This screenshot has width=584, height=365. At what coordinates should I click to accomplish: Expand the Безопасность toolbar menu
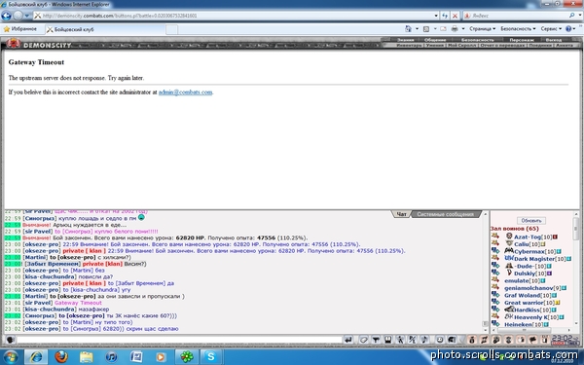coord(518,28)
